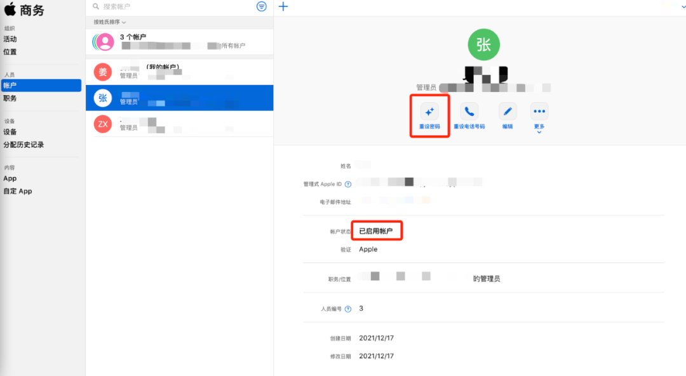This screenshot has width=686, height=376.
Task: Click the creation date 2021/12/17 next to 创建日期
Action: (x=376, y=338)
